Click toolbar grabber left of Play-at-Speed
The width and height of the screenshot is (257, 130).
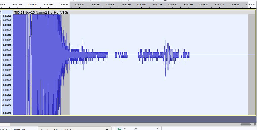(114, 129)
